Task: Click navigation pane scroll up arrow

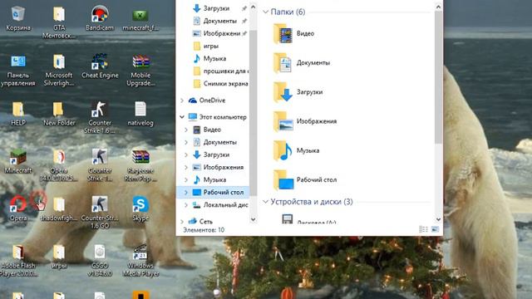Action: 253,7
